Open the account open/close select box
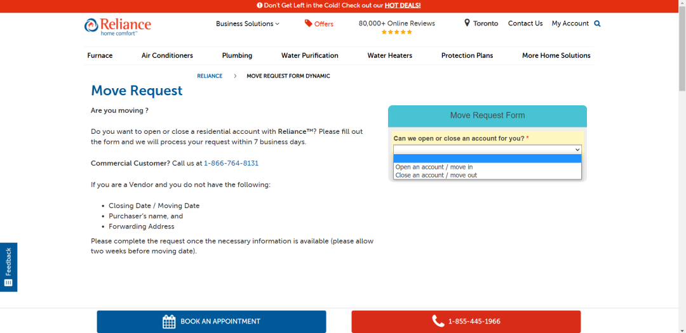686x333 pixels. [x=487, y=150]
